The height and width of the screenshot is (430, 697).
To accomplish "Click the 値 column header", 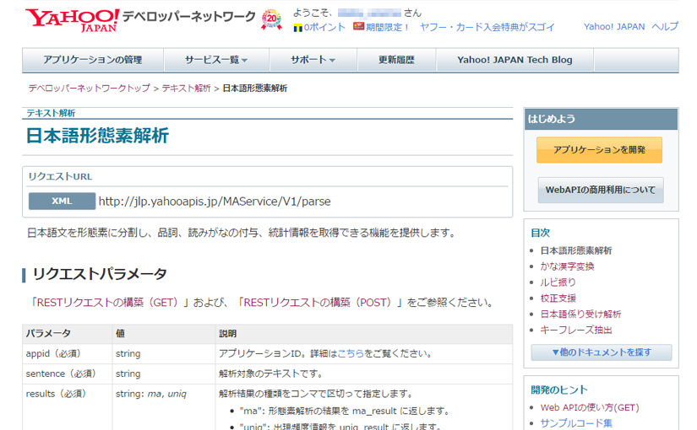I will [x=164, y=334].
